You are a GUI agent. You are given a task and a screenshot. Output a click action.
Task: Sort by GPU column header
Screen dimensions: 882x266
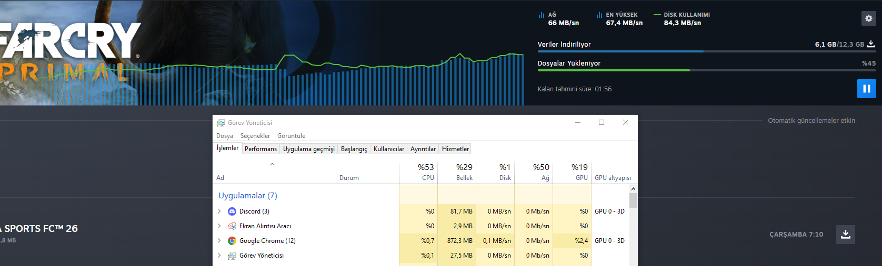[572, 172]
